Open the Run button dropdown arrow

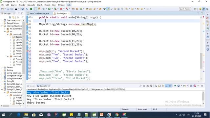pos(52,9)
